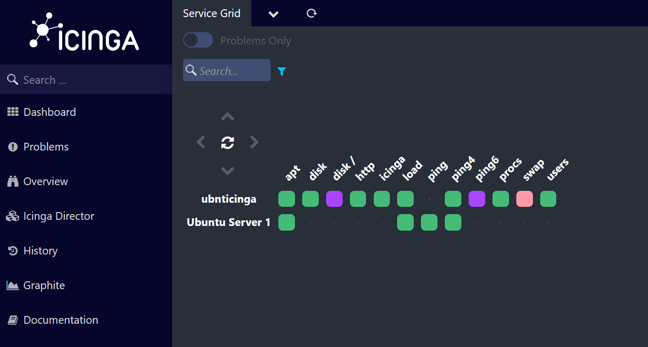Click the filter funnel icon
Screen dimensions: 648x347
(281, 71)
